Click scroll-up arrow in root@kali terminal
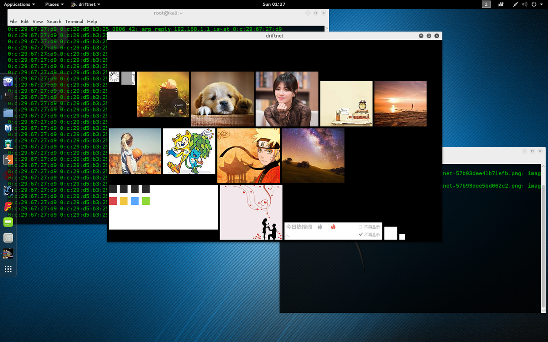The image size is (548, 342). [x=327, y=28]
